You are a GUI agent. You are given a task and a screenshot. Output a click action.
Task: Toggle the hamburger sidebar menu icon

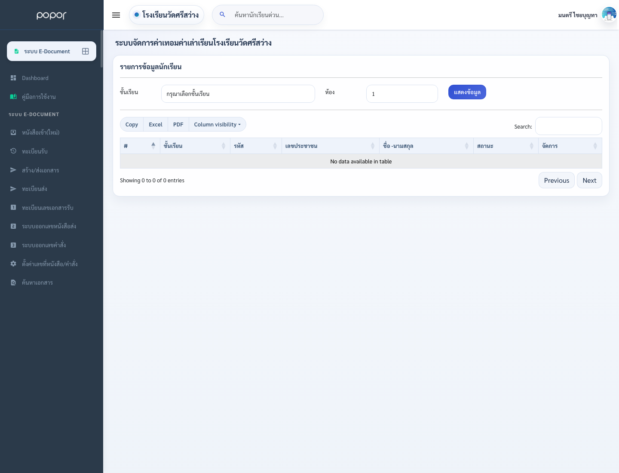[x=116, y=15]
